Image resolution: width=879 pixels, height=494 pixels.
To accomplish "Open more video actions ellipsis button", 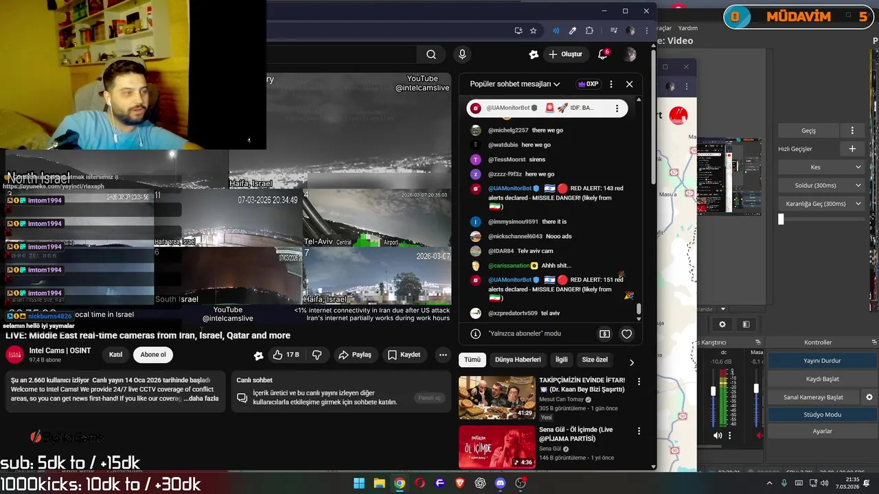I will 442,355.
